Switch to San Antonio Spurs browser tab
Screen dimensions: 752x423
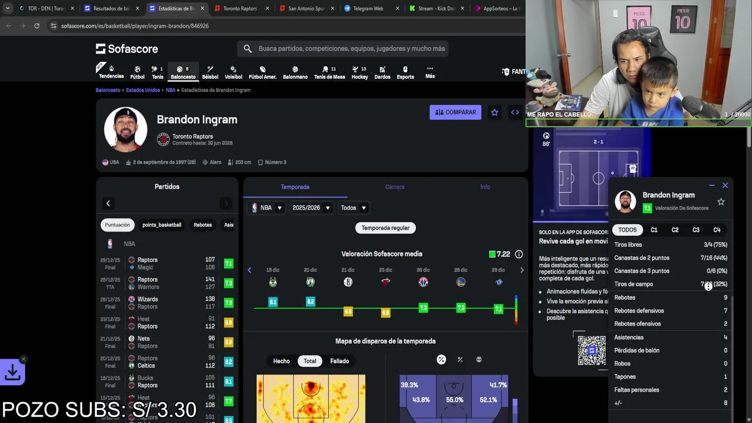(304, 8)
